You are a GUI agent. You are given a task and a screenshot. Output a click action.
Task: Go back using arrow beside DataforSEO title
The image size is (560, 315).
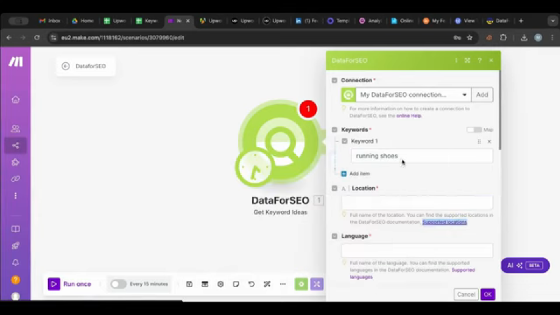click(66, 66)
